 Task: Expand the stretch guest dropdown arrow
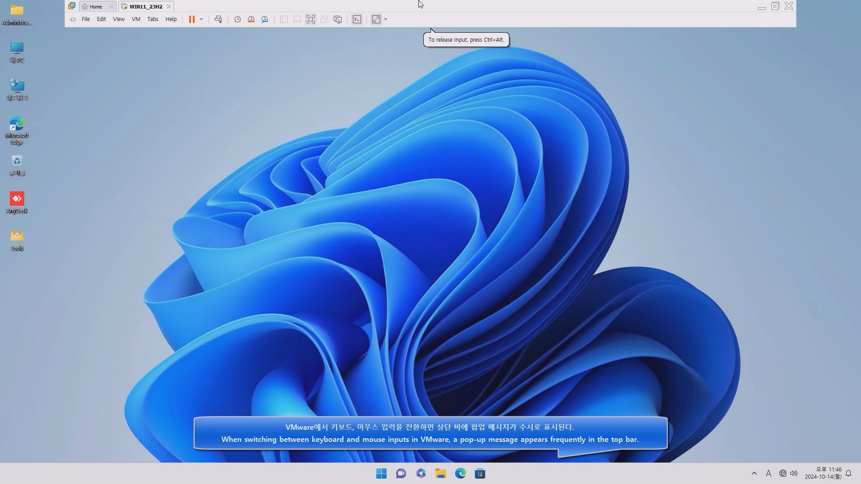pyautogui.click(x=386, y=19)
